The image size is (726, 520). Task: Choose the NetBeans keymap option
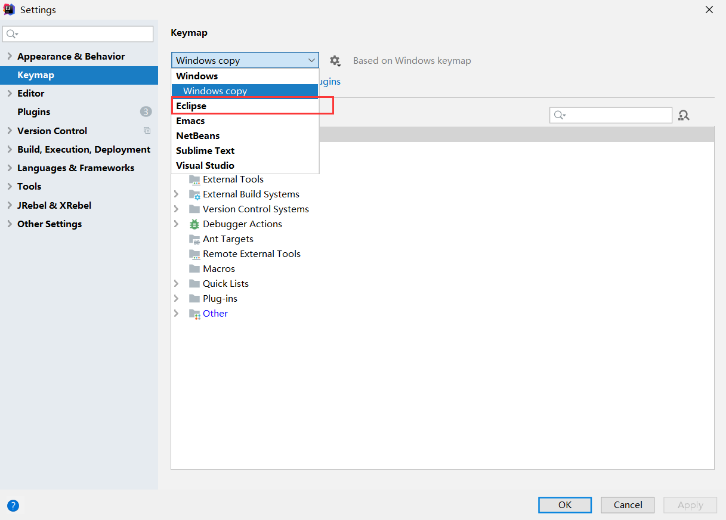[245, 135]
